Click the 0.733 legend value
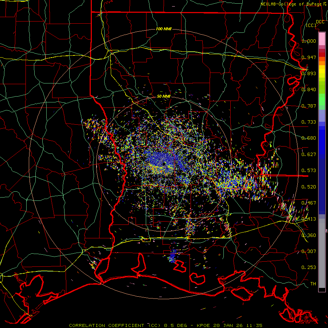 309,122
